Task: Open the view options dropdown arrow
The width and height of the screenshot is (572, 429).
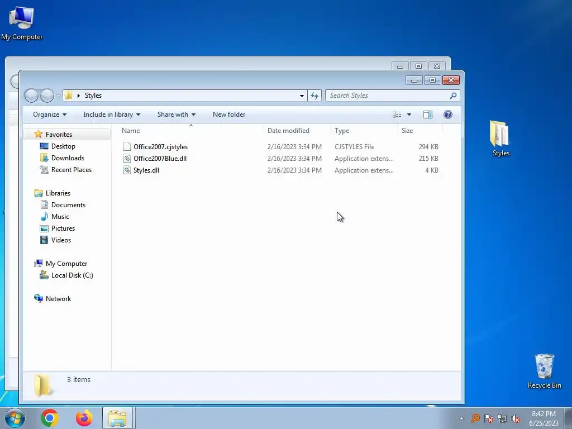Action: [409, 115]
